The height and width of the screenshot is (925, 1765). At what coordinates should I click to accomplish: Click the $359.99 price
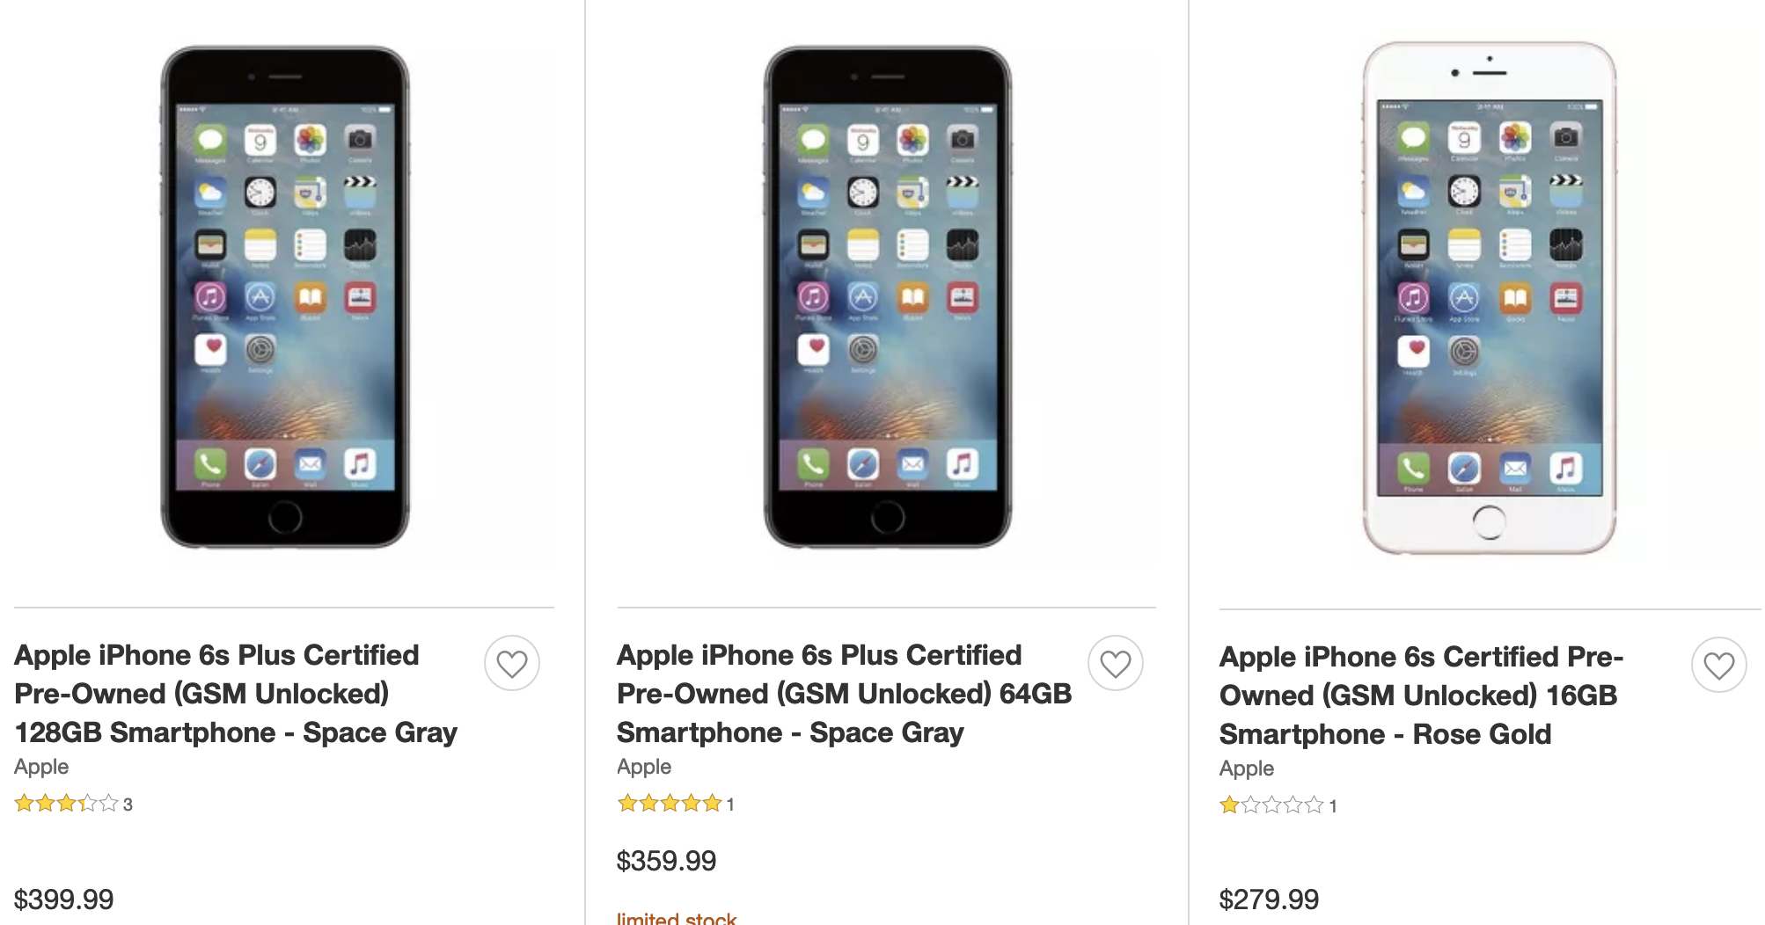[x=667, y=861]
